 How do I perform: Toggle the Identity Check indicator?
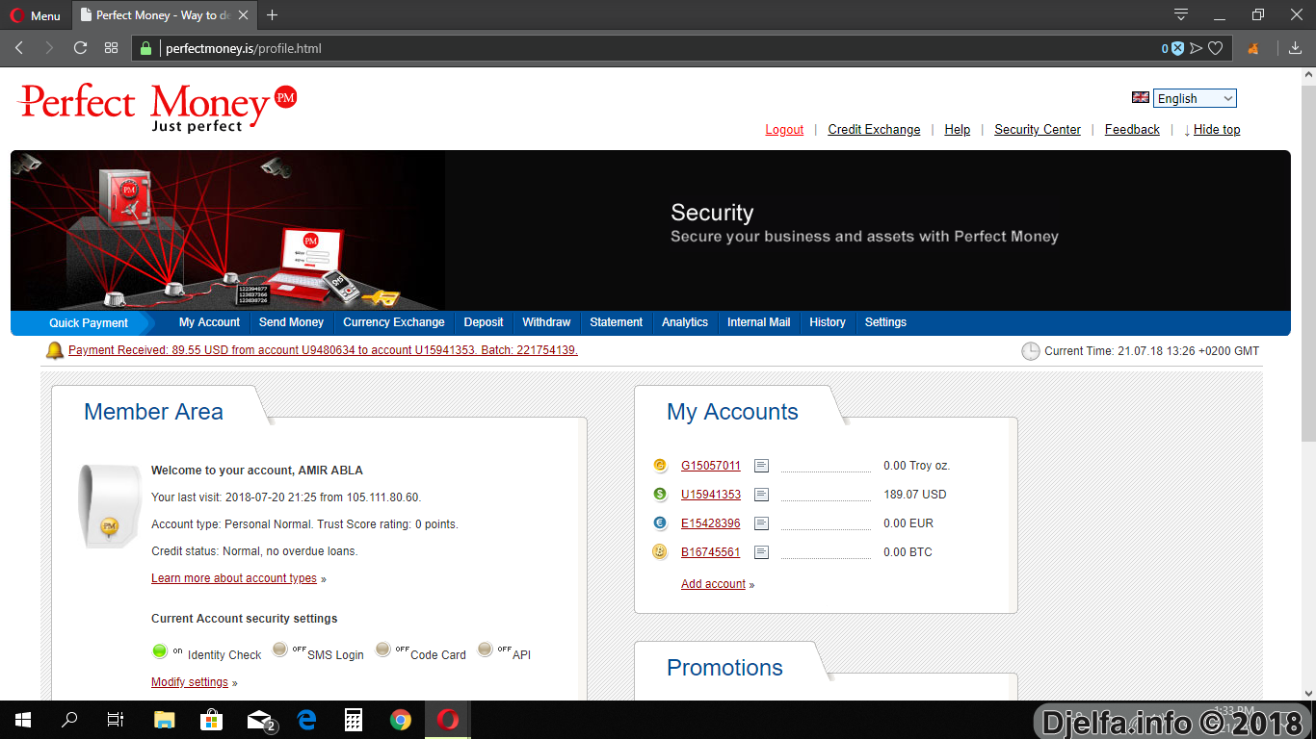160,650
